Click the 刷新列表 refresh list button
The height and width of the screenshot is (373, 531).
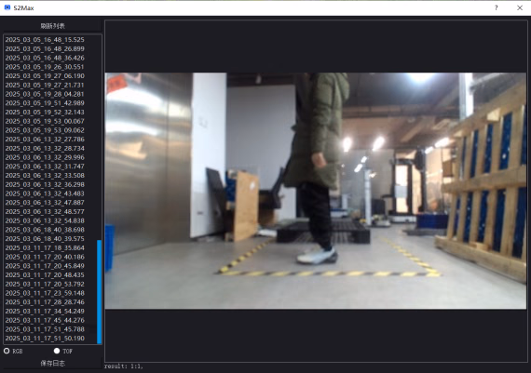point(52,26)
